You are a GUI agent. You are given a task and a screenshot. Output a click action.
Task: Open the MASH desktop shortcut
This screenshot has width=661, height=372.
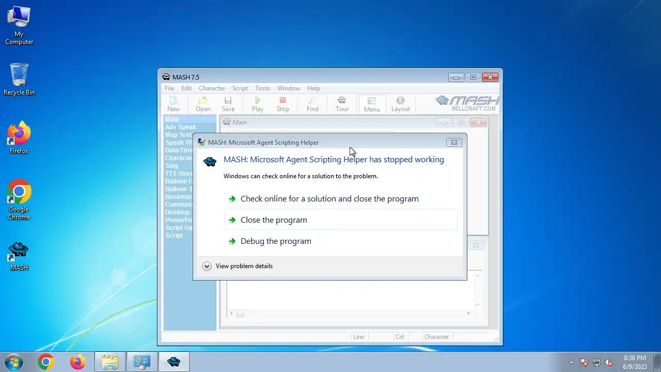pyautogui.click(x=19, y=256)
